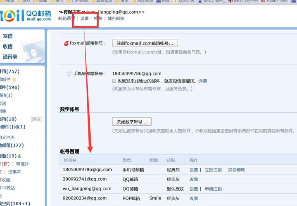Viewport: 297px width, 206px height.
Task: Open the inbox folder with 757 messages
Action: (x=10, y=71)
